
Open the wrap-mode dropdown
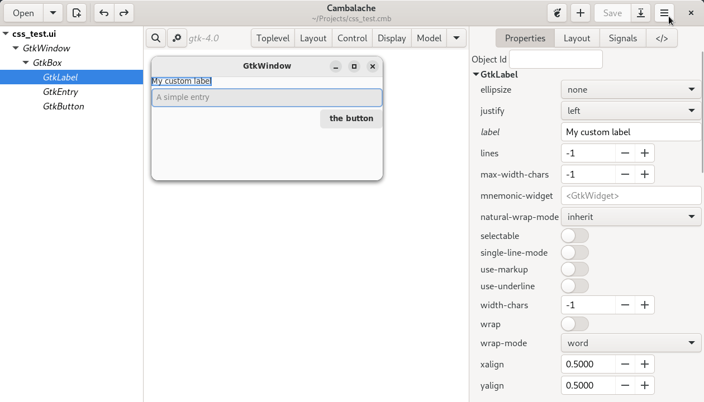pos(631,343)
